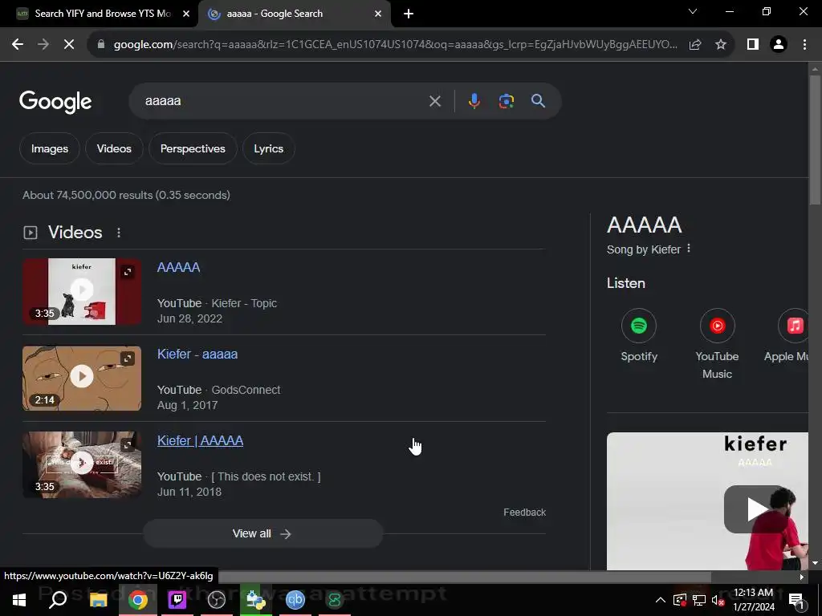Click View all videos button
Image resolution: width=822 pixels, height=616 pixels.
(262, 533)
